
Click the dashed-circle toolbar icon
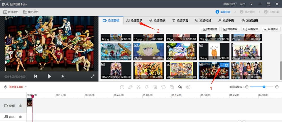tap(163, 87)
